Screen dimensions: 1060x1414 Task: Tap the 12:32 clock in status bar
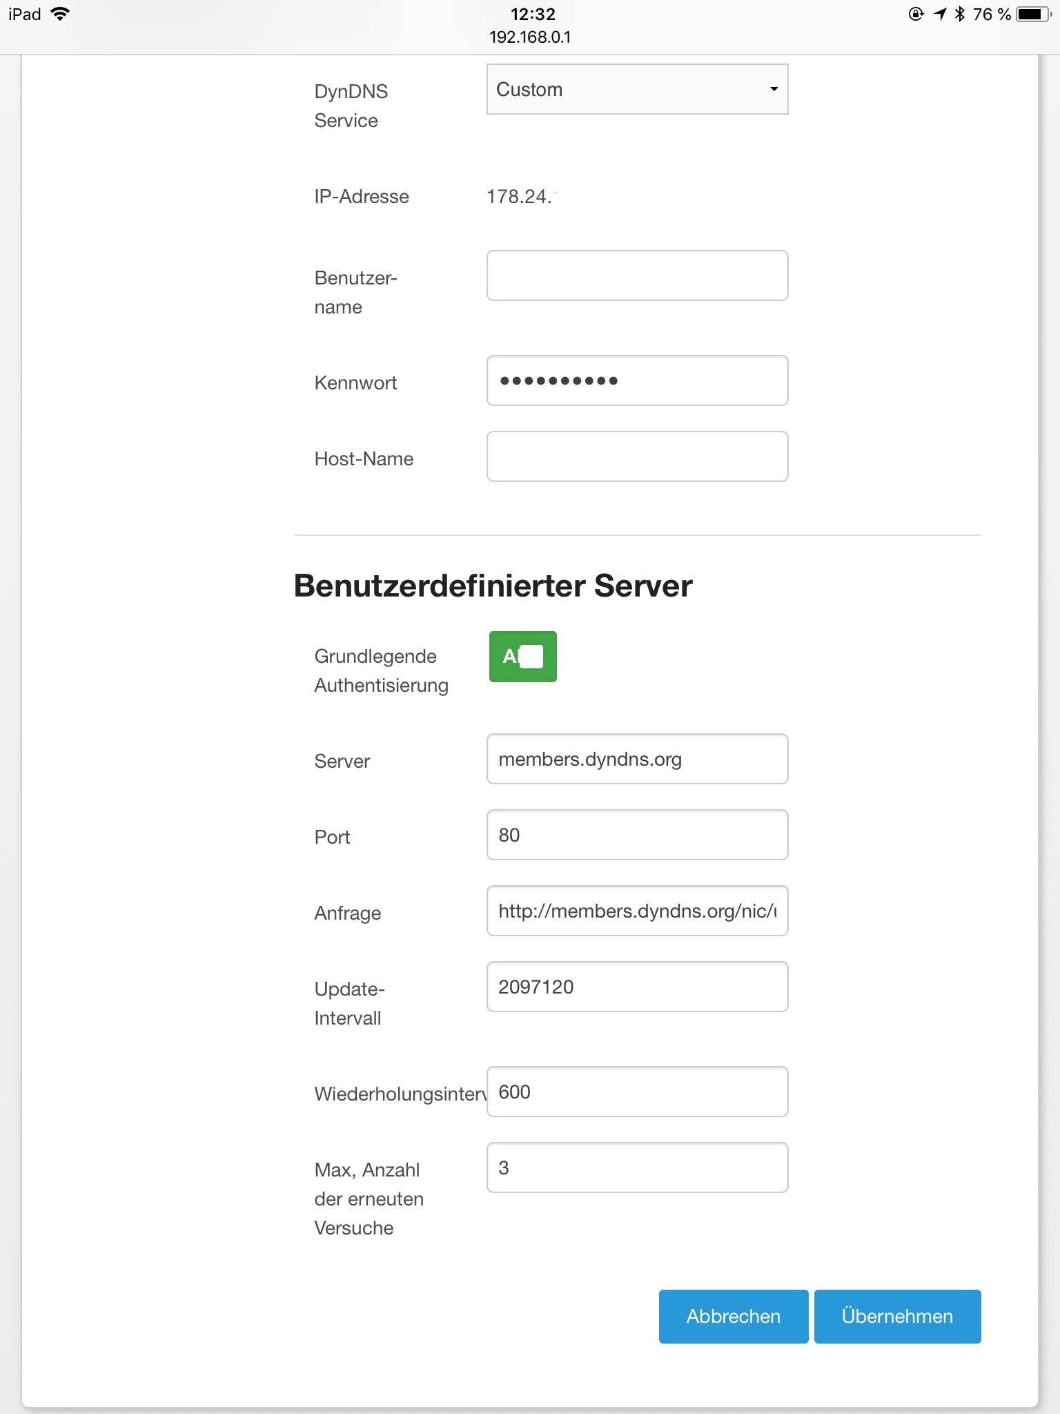(x=533, y=14)
